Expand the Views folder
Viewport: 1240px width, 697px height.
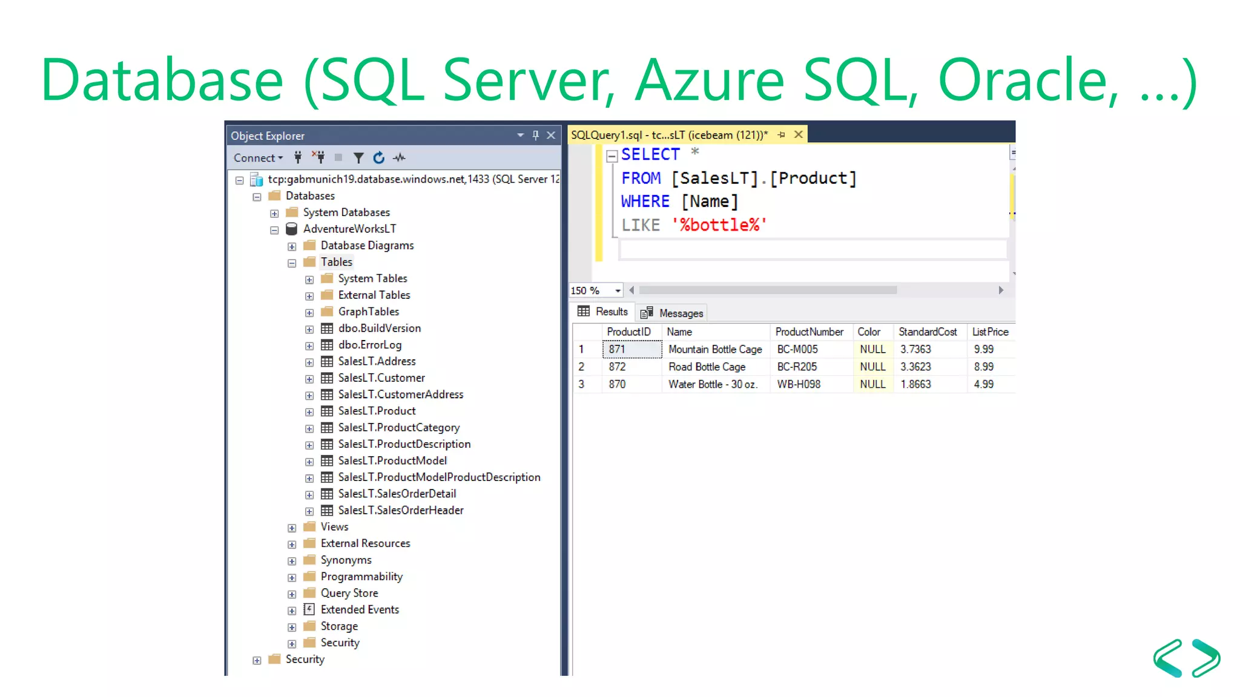click(292, 528)
